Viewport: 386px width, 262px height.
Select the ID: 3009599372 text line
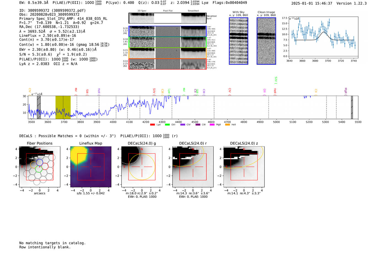tap(52, 10)
